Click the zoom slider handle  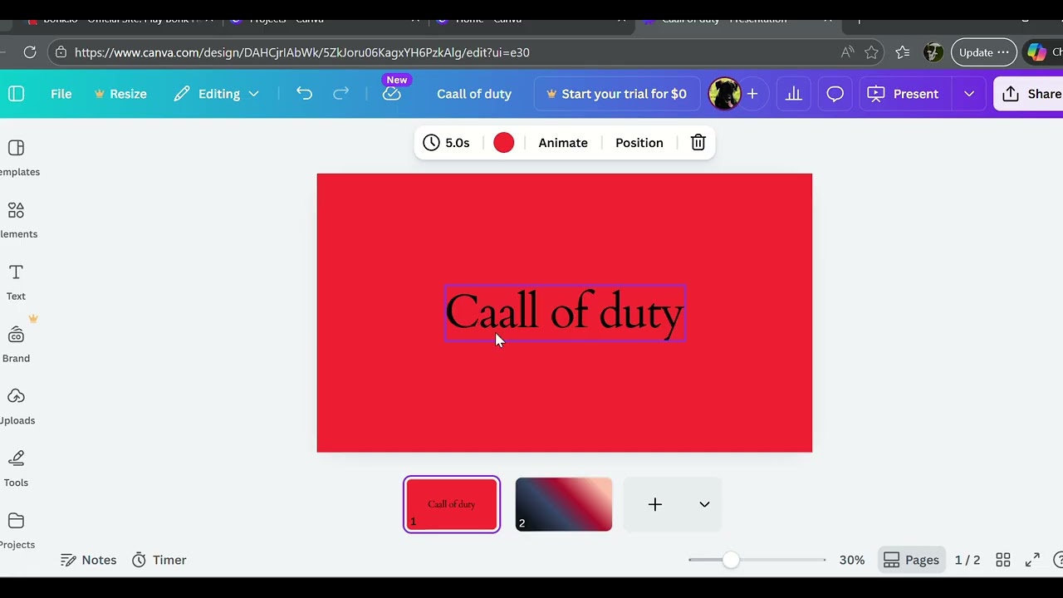coord(730,560)
